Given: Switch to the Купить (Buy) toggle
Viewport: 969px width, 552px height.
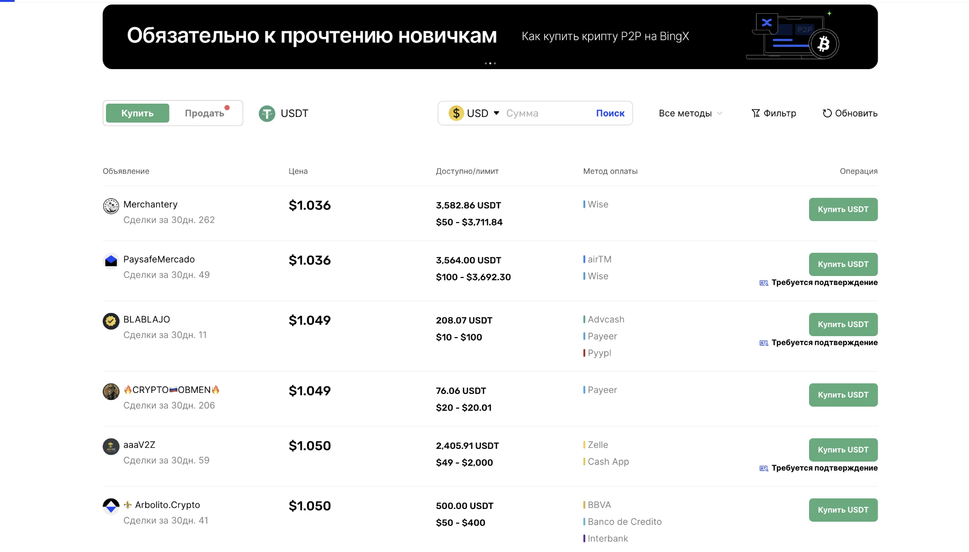Looking at the screenshot, I should (x=137, y=113).
